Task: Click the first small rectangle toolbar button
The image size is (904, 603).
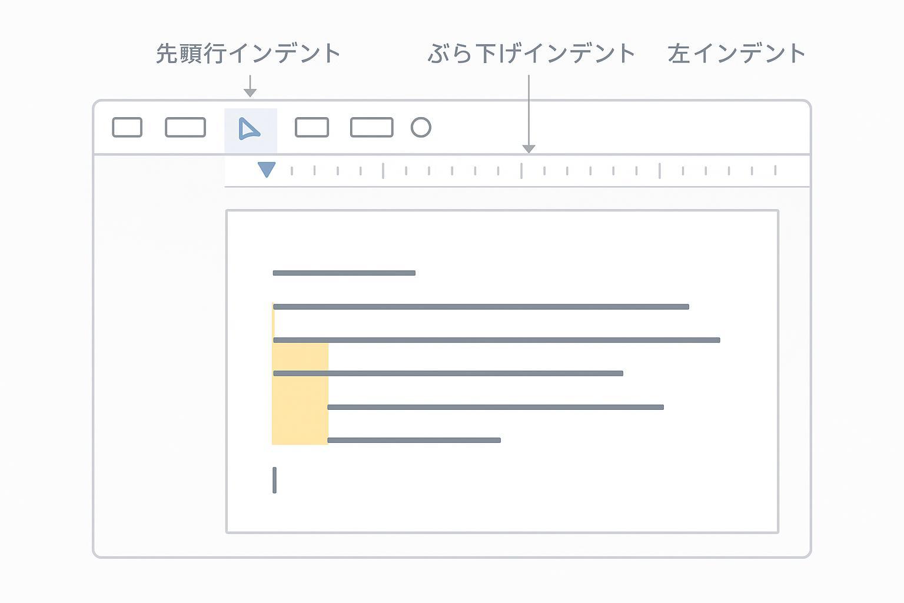Action: [x=127, y=127]
